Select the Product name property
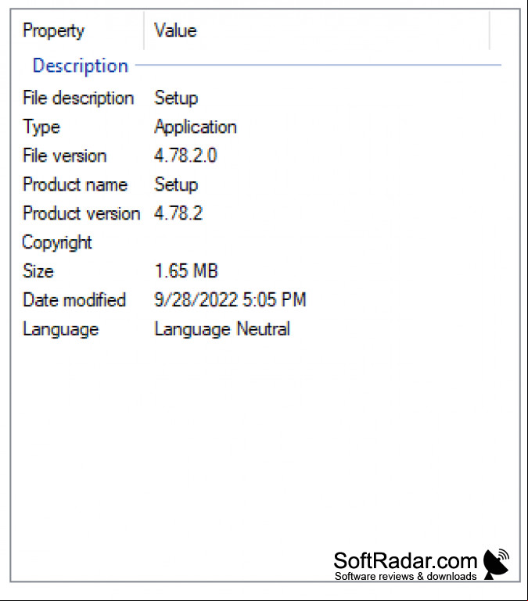Image resolution: width=528 pixels, height=601 pixels. point(75,184)
